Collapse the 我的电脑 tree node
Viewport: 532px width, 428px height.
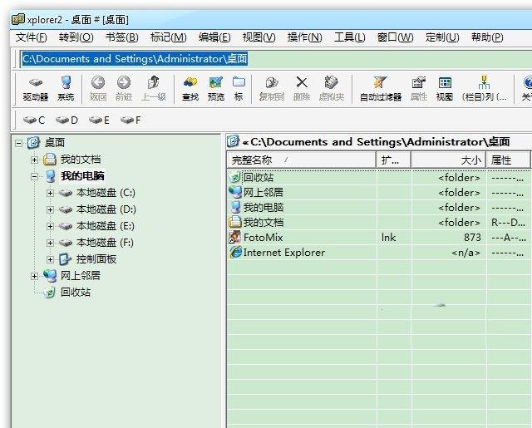tap(34, 176)
